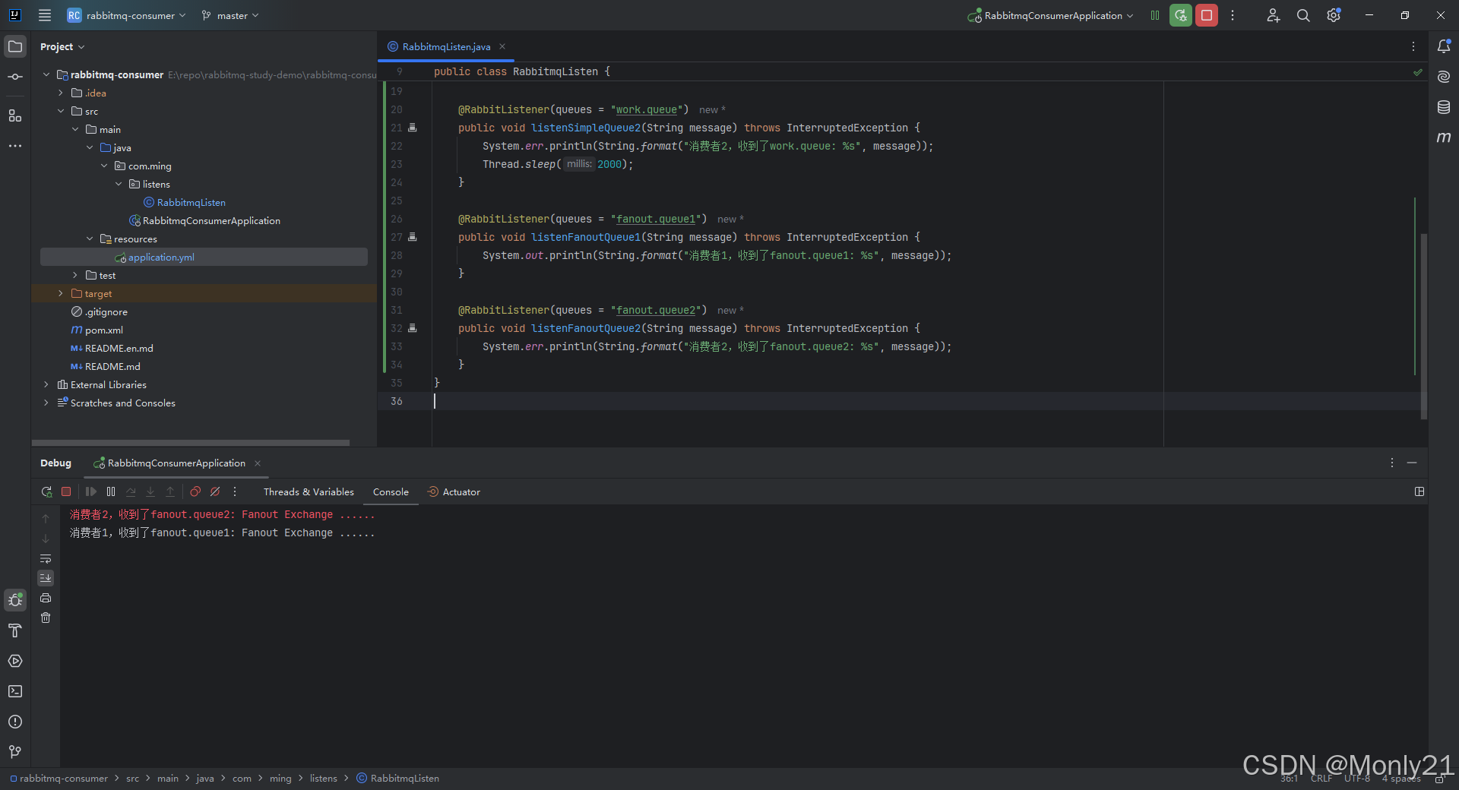This screenshot has width=1459, height=790.
Task: Open the Commit tool window
Action: click(15, 77)
